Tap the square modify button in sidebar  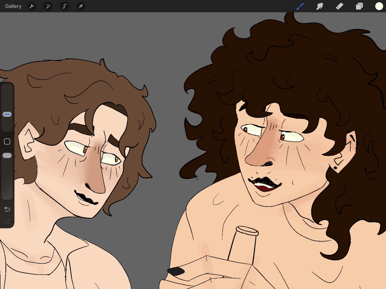click(7, 141)
